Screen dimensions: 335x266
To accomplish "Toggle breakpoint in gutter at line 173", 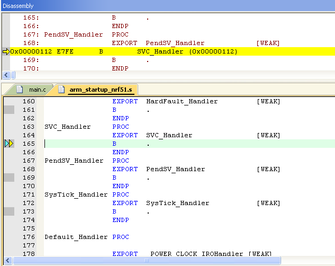I will coord(9,211).
